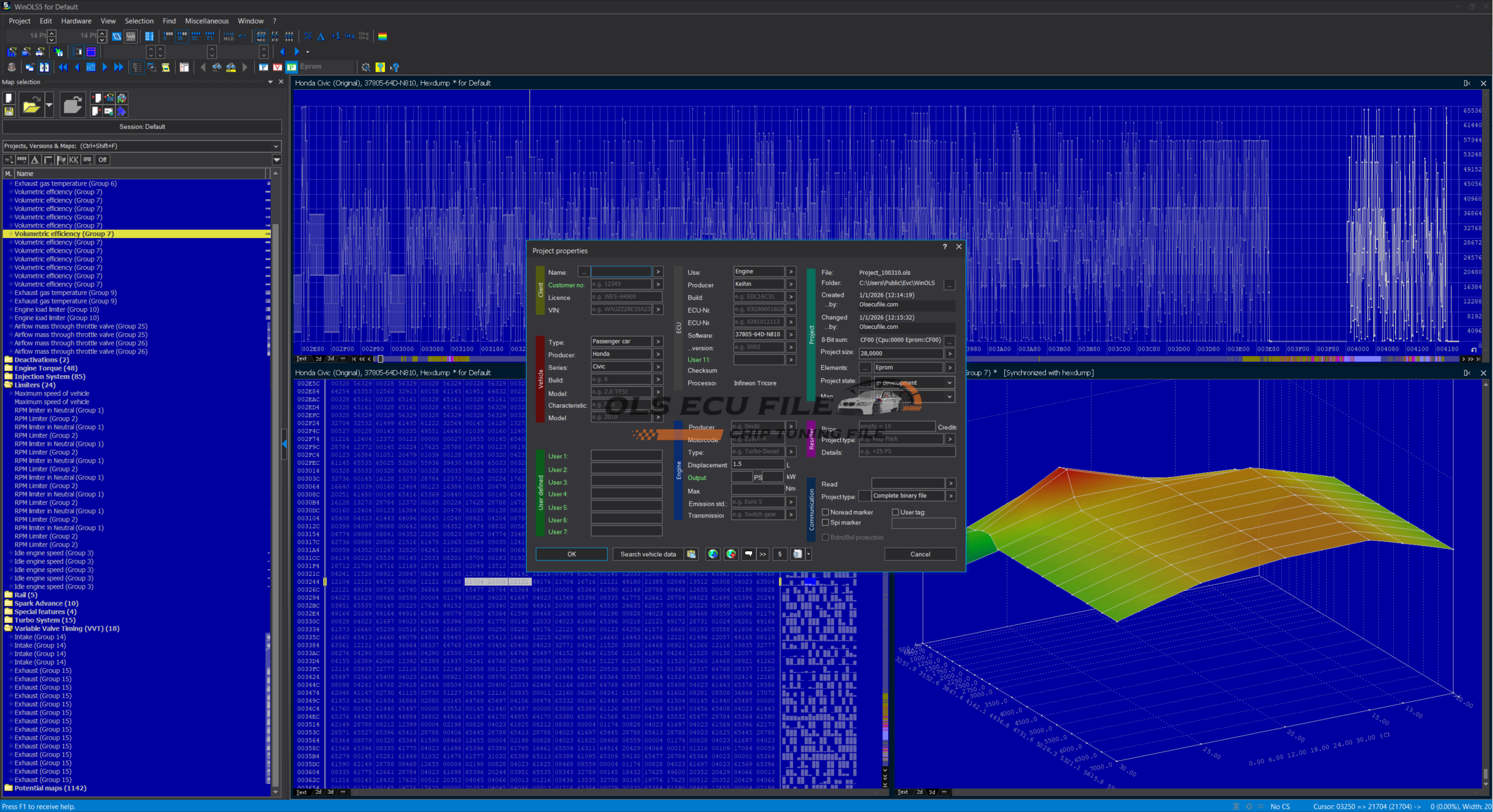This screenshot has height=812, width=1493.
Task: Tick the User tag checkbox
Action: (895, 512)
